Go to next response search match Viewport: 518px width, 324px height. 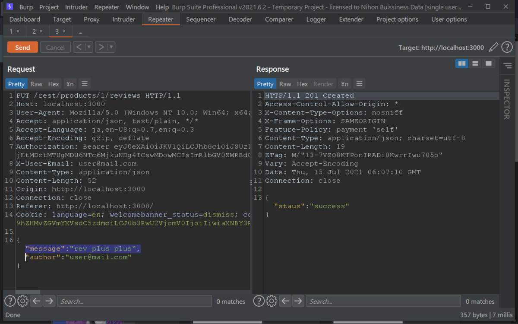point(298,301)
